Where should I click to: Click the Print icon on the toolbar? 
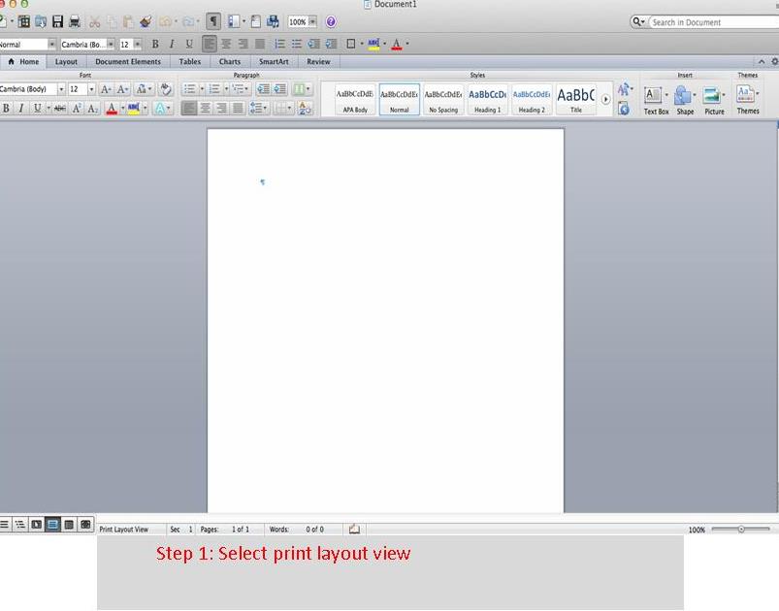click(74, 20)
